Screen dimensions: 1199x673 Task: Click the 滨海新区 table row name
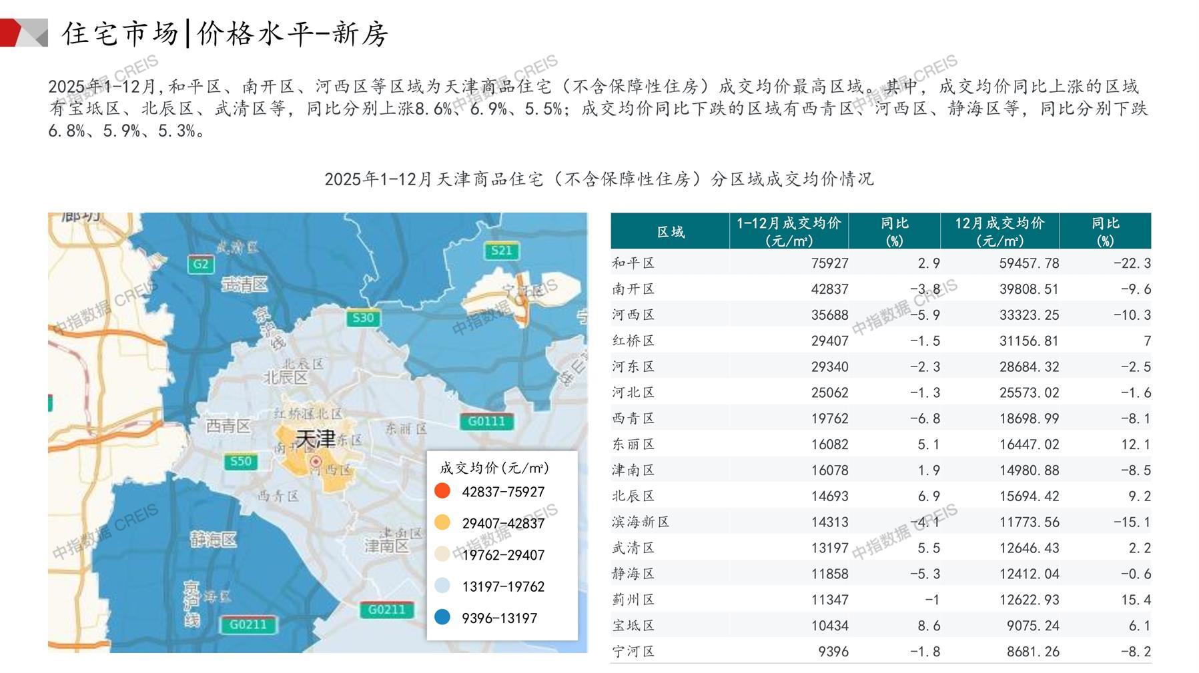[x=640, y=522]
